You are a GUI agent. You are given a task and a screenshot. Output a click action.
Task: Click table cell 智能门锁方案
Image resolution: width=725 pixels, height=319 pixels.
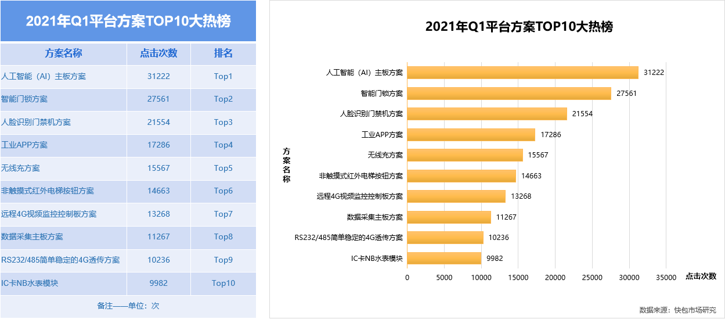(64, 99)
